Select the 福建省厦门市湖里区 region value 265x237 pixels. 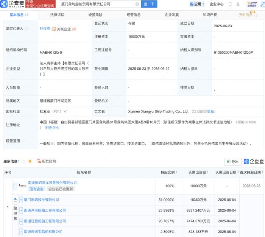[55, 101]
